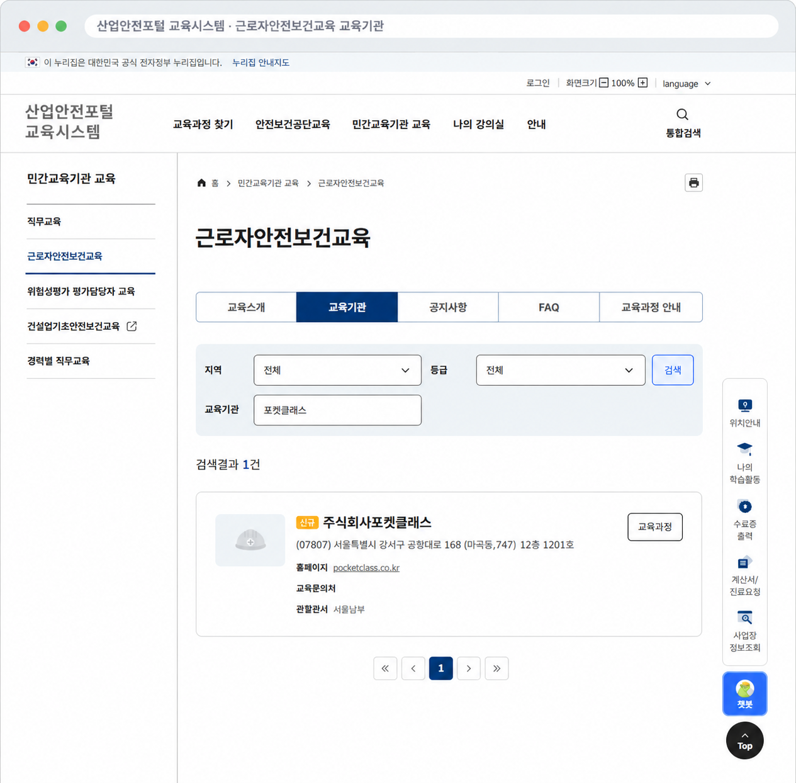Open 계산서/진료요청 icon
The height and width of the screenshot is (783, 796).
coord(744,562)
